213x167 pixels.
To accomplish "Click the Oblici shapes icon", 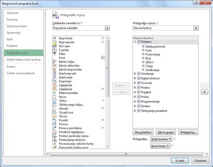I will pos(55,101).
